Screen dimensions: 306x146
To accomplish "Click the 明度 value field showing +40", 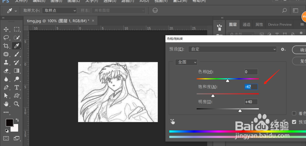I will click(251, 102).
